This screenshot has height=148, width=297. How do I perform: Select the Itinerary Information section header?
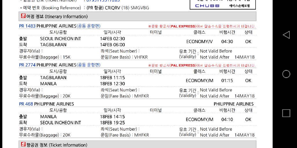coord(137,16)
